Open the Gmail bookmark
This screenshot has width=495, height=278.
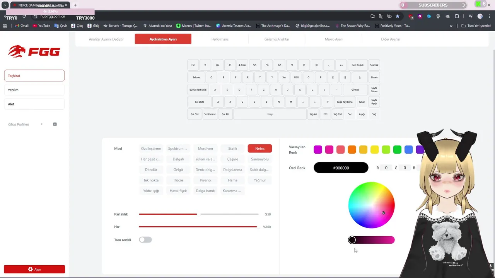[22, 26]
